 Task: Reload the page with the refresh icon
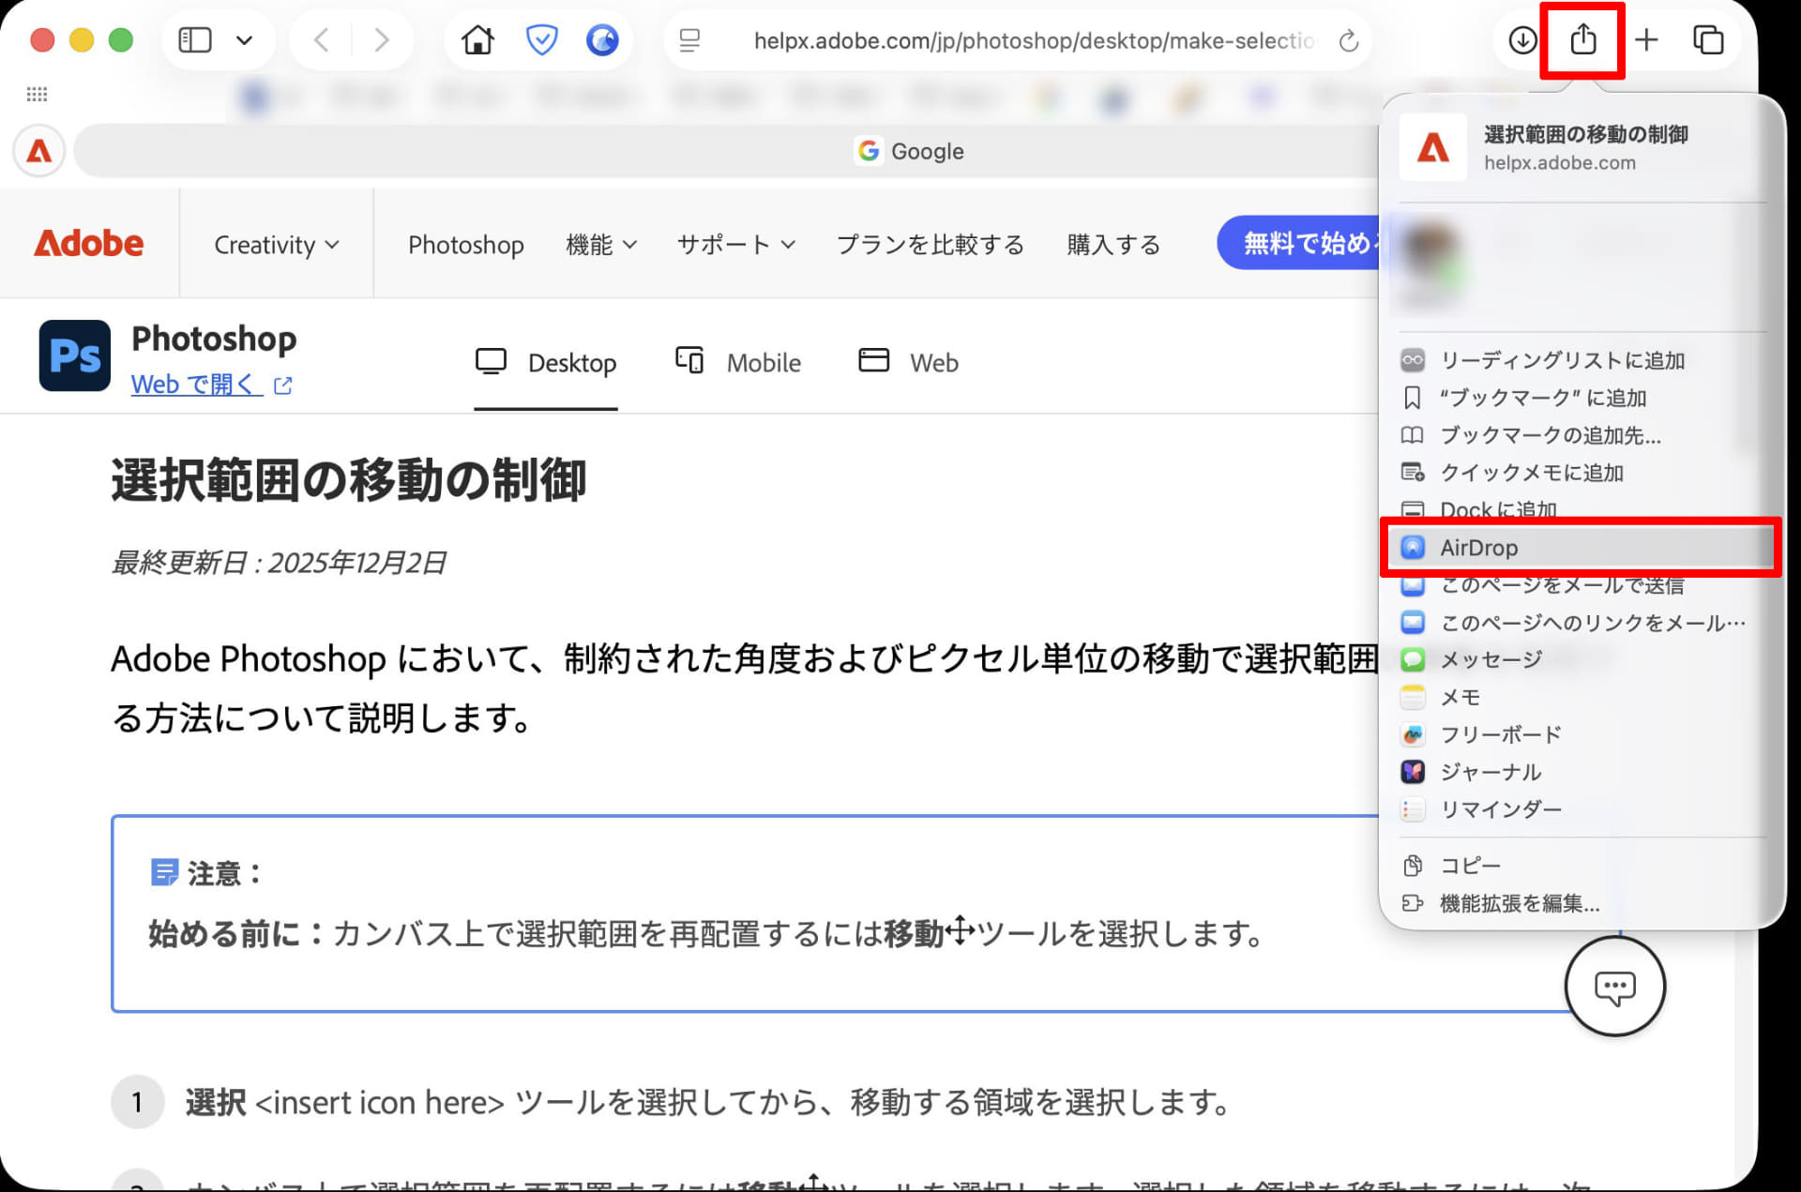(1348, 40)
